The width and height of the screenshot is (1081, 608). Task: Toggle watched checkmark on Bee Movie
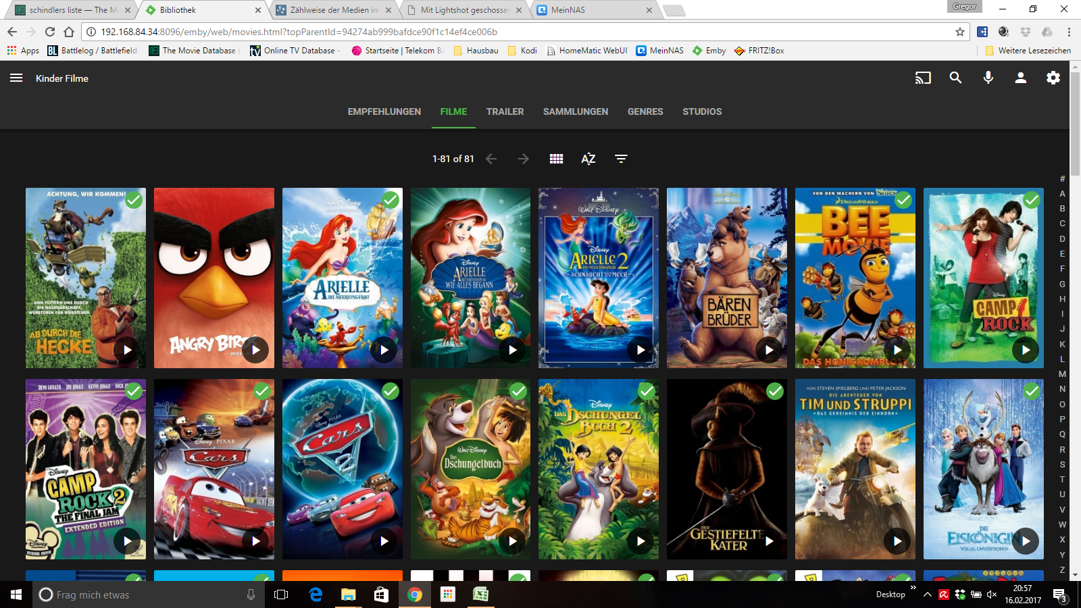click(903, 200)
